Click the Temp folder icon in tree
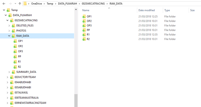The width and height of the screenshot is (201, 107). pos(8,10)
